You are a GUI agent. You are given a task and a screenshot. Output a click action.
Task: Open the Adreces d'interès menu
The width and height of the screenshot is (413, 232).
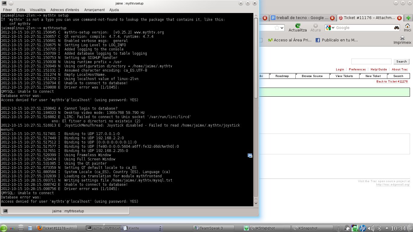pyautogui.click(x=65, y=10)
